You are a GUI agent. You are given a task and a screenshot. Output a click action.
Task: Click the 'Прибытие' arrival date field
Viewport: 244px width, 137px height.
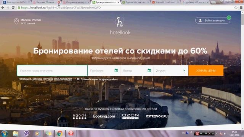[x=104, y=70]
